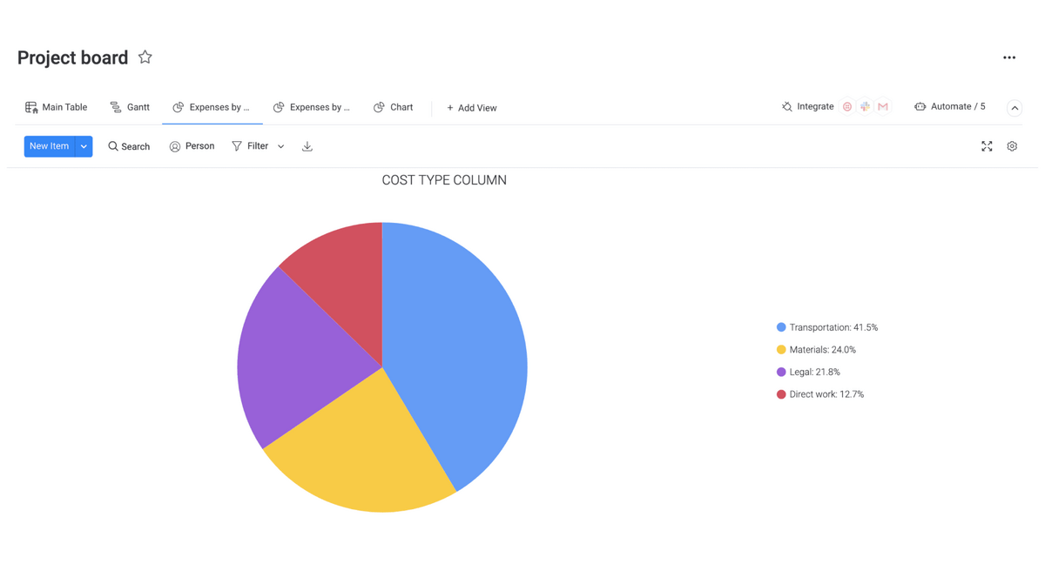Expand the New Item dropdown arrow
This screenshot has height=571, width=1045.
[84, 146]
